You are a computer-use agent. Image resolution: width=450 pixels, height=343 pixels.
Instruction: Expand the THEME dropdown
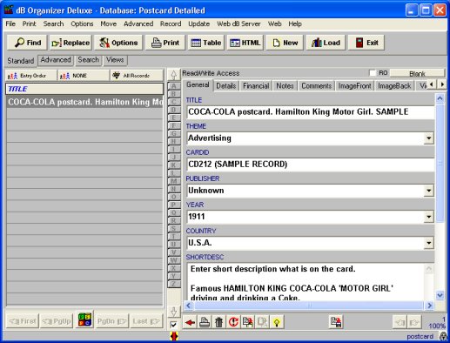(428, 138)
